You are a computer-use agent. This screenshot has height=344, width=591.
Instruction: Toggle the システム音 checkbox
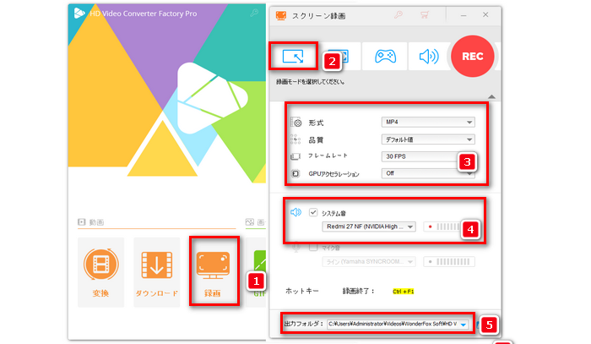[314, 213]
